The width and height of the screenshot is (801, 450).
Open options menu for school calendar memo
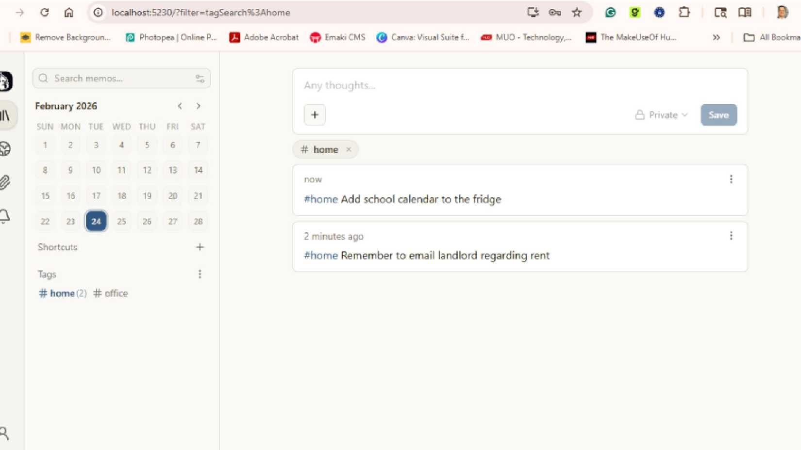point(731,179)
